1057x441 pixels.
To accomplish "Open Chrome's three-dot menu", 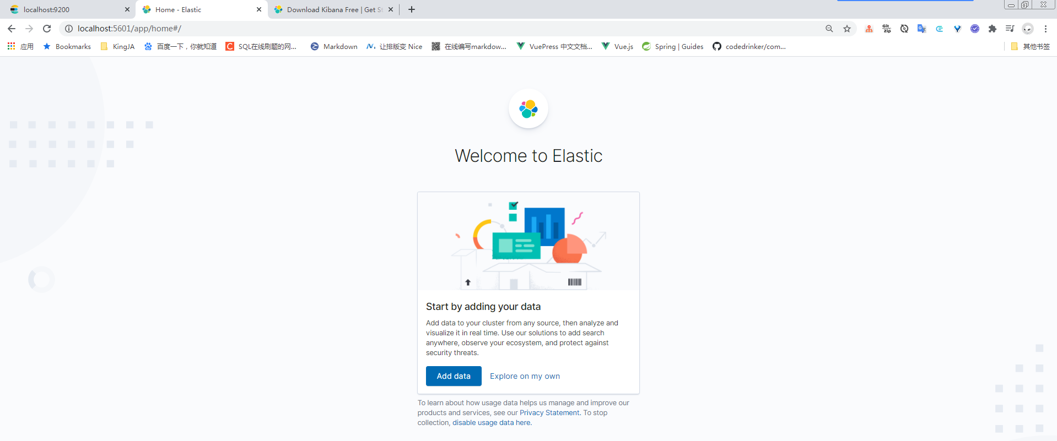I will (1045, 29).
